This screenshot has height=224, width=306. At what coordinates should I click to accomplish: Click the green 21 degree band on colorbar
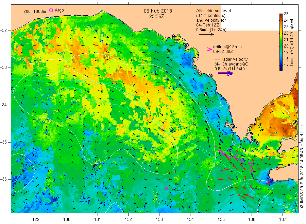tap(281, 40)
